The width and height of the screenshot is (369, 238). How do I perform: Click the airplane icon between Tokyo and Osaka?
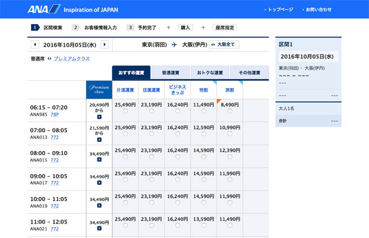174,44
